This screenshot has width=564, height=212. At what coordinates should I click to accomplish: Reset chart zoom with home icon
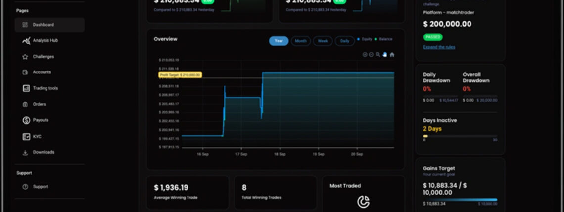pyautogui.click(x=392, y=55)
